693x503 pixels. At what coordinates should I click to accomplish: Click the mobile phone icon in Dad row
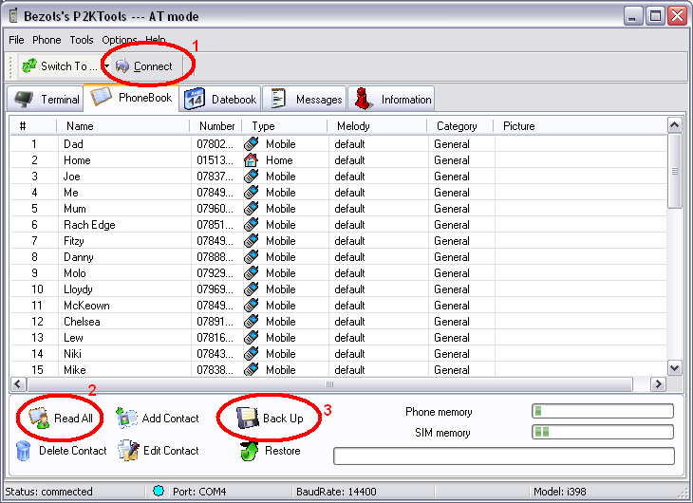(x=251, y=143)
